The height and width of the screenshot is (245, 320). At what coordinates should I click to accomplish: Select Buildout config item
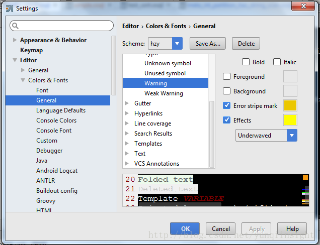(57, 191)
